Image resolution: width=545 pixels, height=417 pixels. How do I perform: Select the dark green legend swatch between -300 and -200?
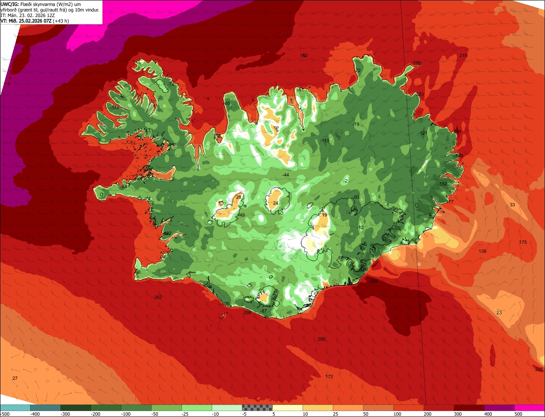[75, 408]
